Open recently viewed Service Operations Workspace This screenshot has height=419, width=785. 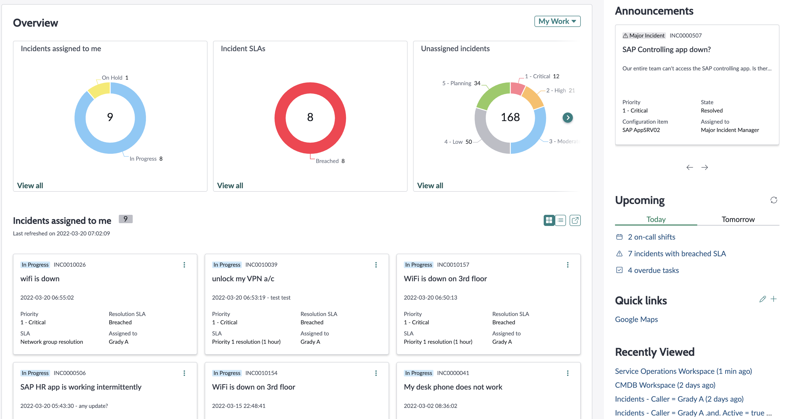pyautogui.click(x=683, y=371)
